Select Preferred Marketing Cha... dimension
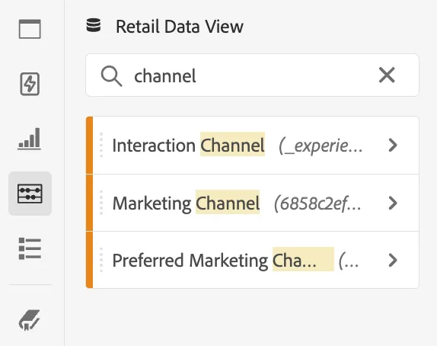437x346 pixels. click(253, 260)
